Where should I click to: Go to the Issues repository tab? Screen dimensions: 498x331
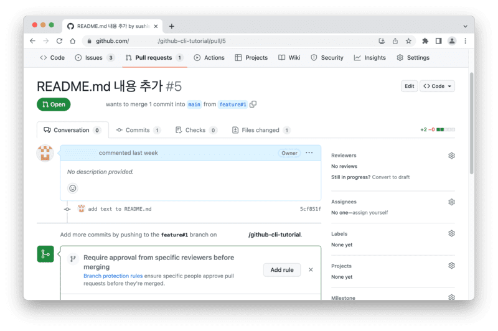[93, 58]
